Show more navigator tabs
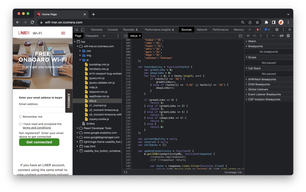The width and height of the screenshot is (306, 192). (104, 36)
